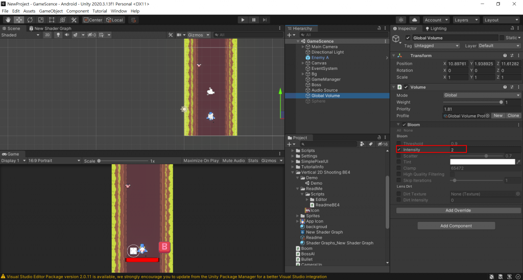Toggle 2D view mode in Scene
Screen dimensions: 523x280
pos(47,35)
